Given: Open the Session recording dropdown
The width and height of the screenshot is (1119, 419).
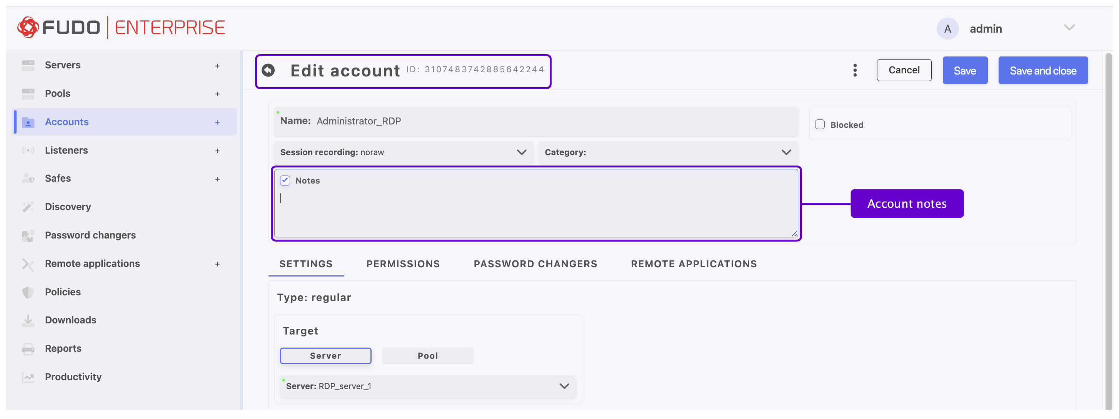Looking at the screenshot, I should point(403,152).
